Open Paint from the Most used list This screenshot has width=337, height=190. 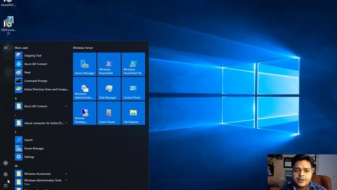point(42,72)
